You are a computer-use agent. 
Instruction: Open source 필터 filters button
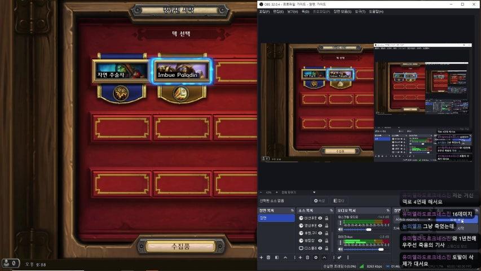pos(339,200)
